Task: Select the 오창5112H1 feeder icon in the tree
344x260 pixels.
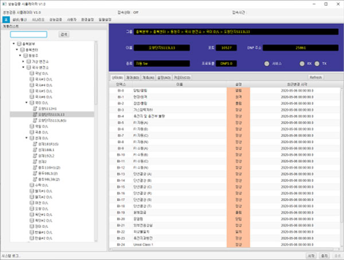Action: (x=34, y=109)
